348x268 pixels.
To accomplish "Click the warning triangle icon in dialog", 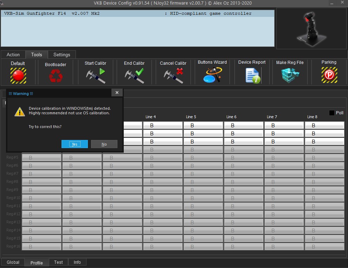I will pos(20,111).
